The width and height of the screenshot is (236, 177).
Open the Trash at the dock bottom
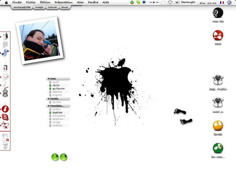5,145
